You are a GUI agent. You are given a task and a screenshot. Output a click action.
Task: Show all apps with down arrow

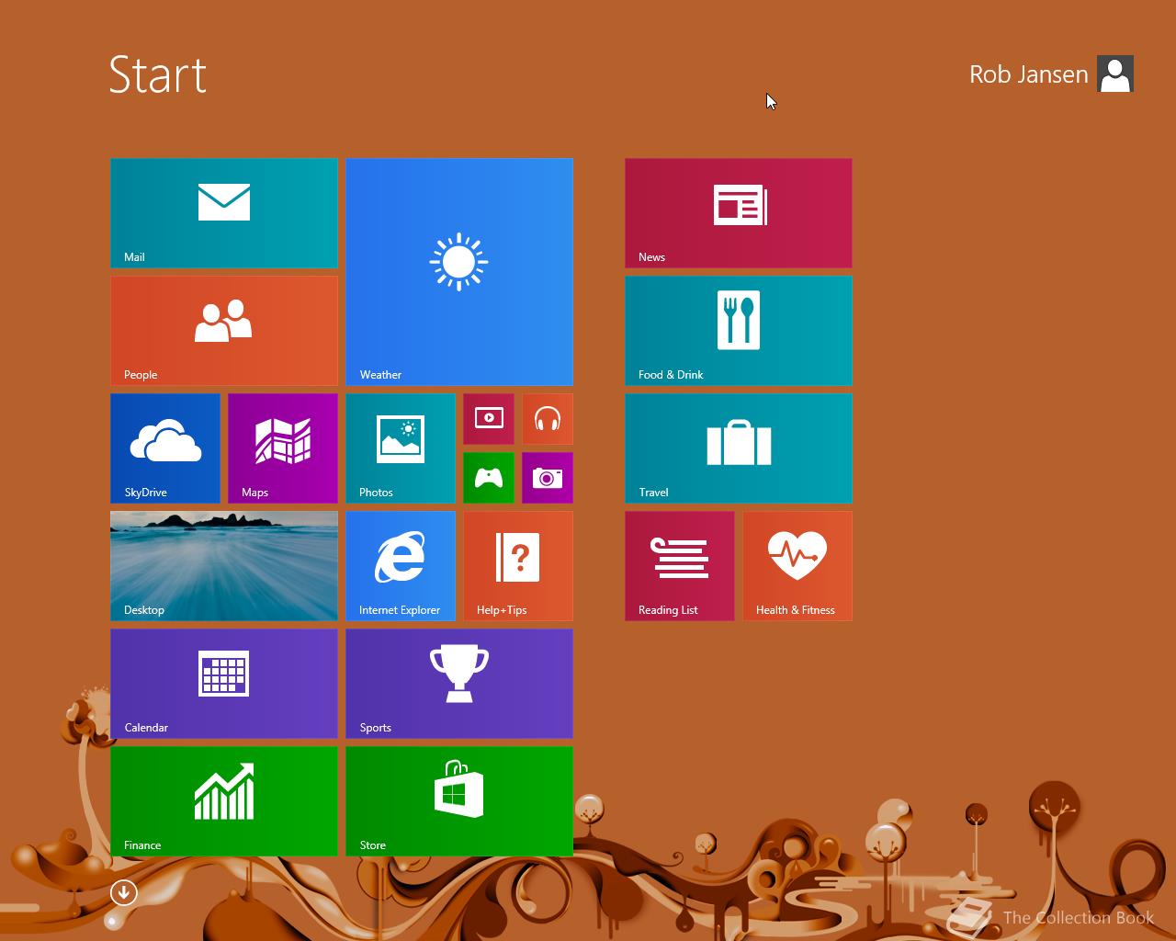point(124,892)
